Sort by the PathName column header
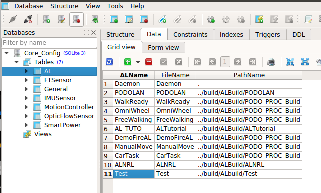Viewport: 321px width, 193px height. pyautogui.click(x=249, y=75)
